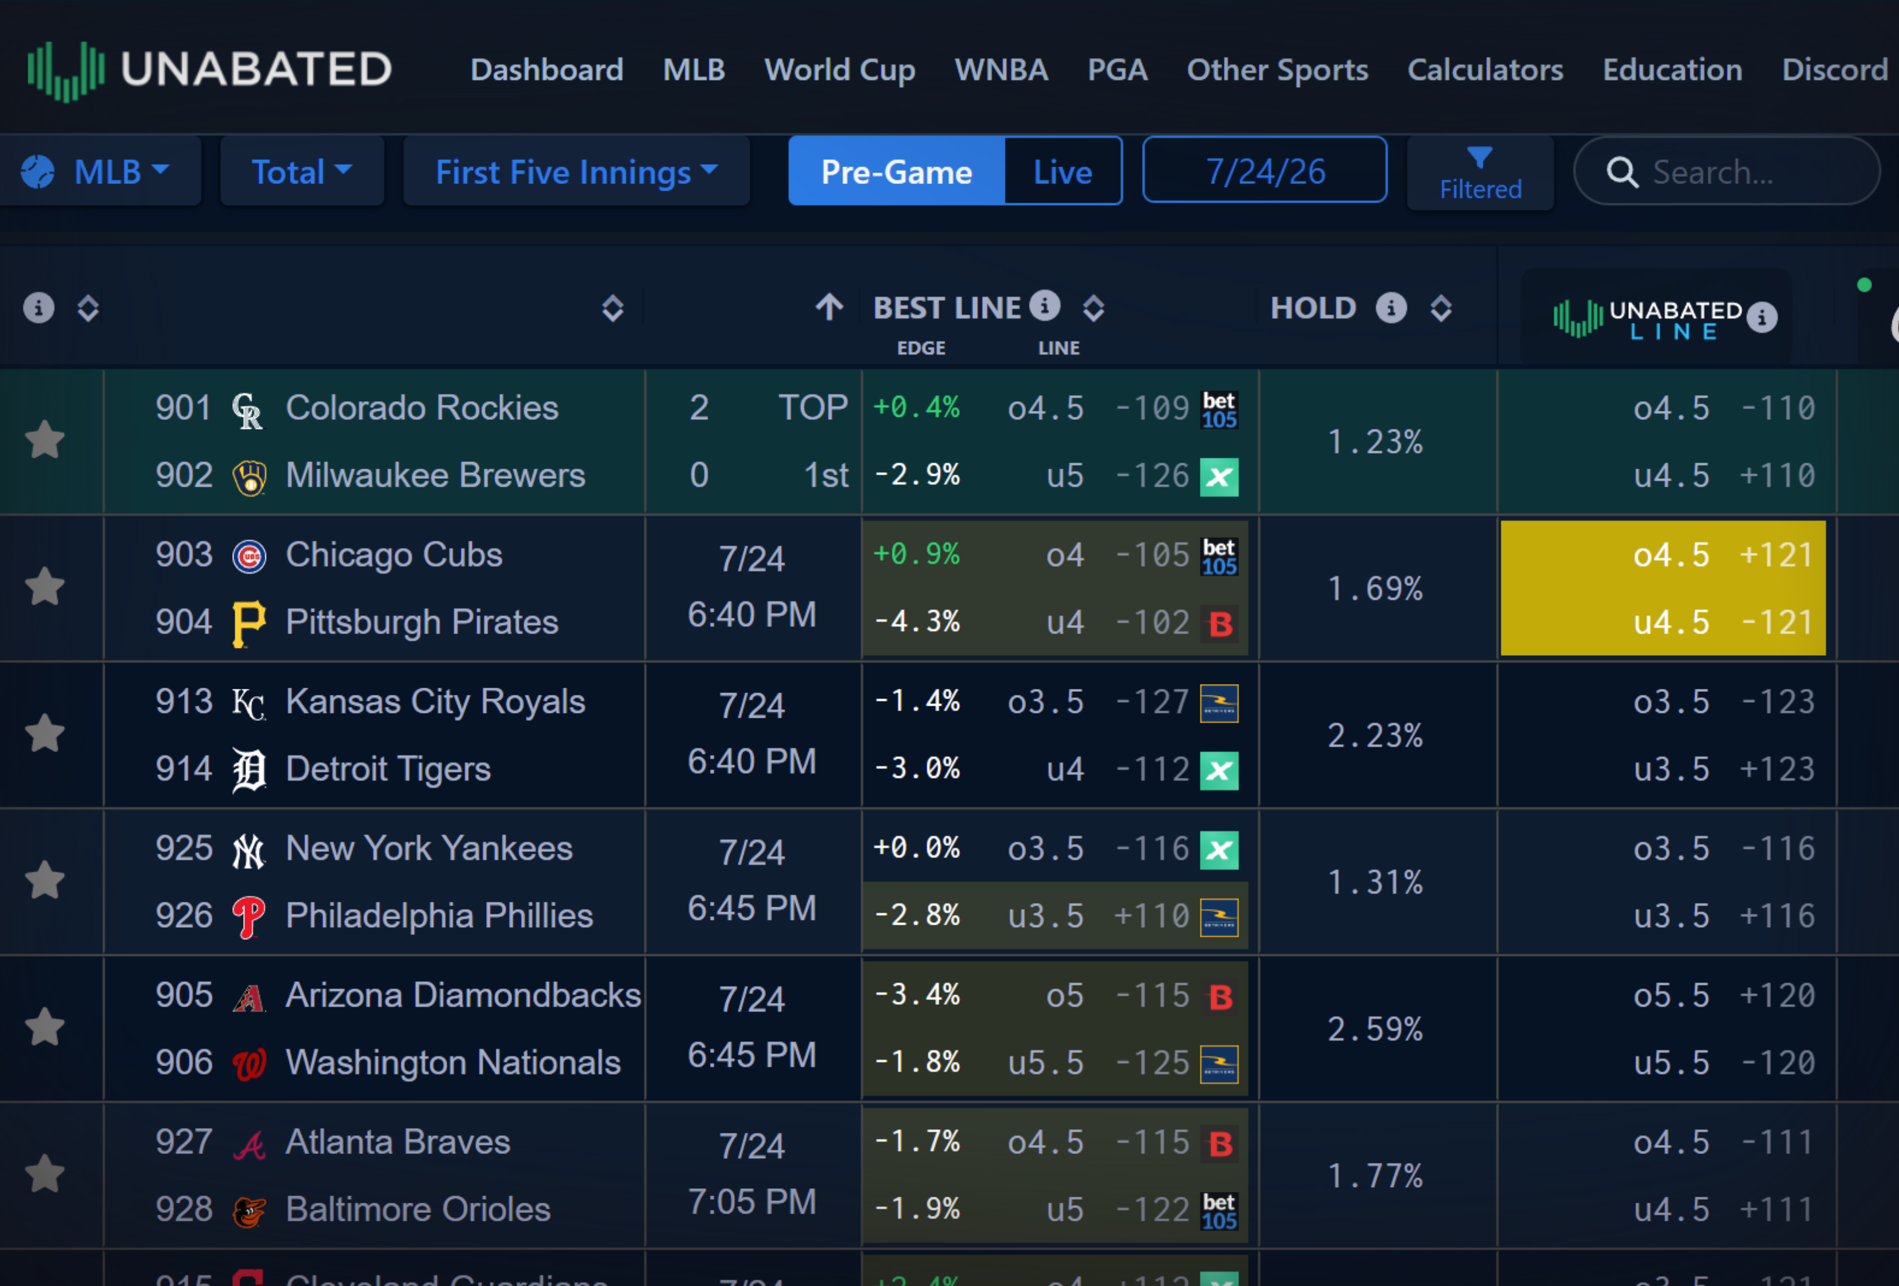Favorite the Rockies vs Brewers game star
Image resolution: width=1899 pixels, height=1286 pixels.
(x=45, y=440)
